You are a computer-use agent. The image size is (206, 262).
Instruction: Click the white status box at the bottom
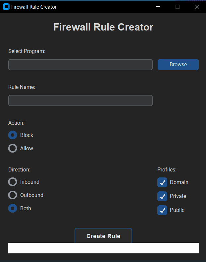pyautogui.click(x=103, y=248)
